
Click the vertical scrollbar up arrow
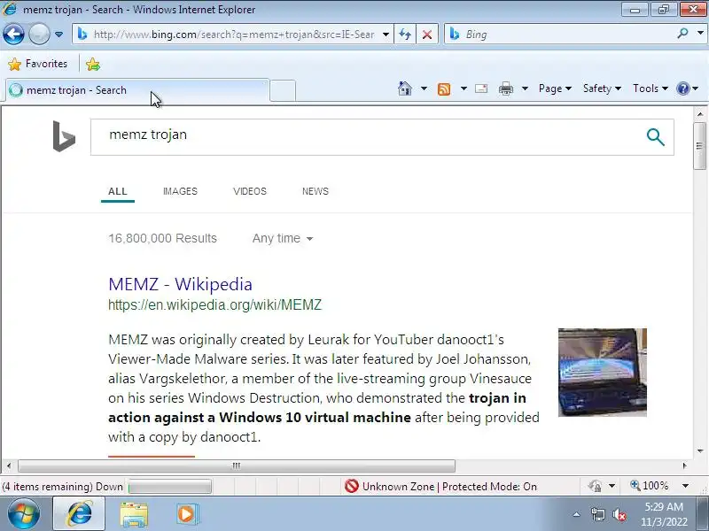tap(700, 114)
